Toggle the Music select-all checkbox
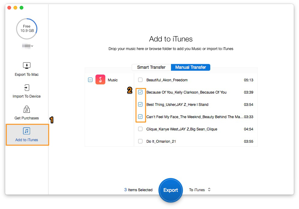This screenshot has height=209, width=299. click(x=90, y=80)
